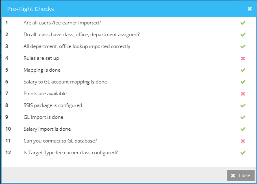The height and width of the screenshot is (184, 257).
Task: Click the red X for Points are available
Action: coord(243,94)
